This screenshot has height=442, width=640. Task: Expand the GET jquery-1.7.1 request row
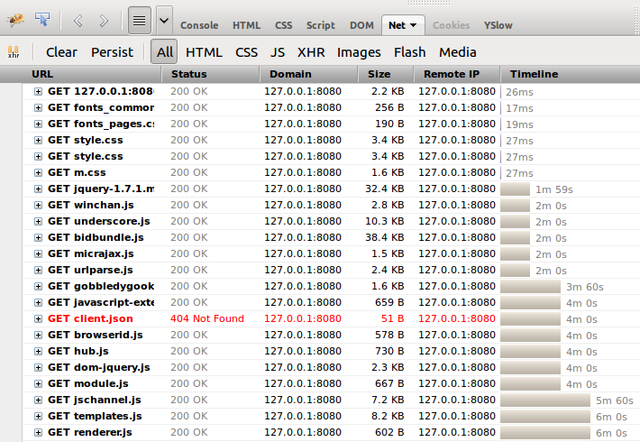pos(38,189)
